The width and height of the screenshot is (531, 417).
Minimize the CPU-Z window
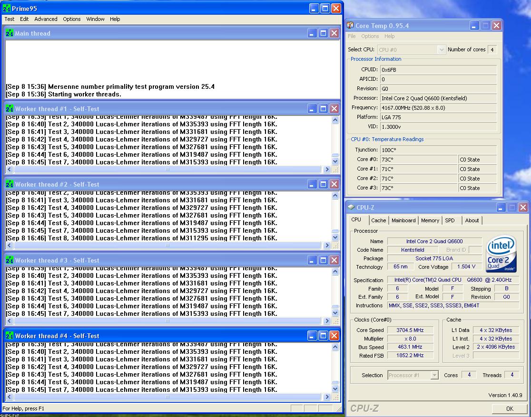[x=501, y=208]
